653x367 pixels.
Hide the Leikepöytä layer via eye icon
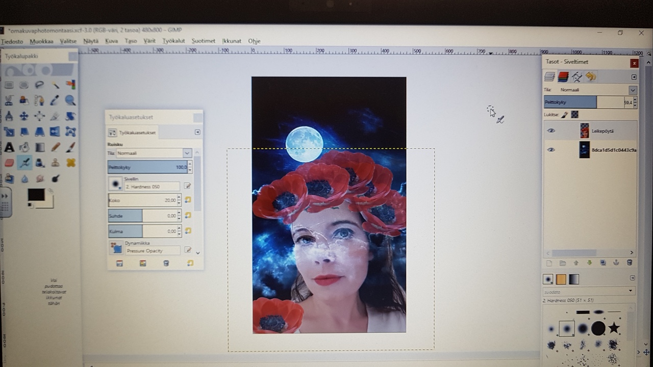(x=551, y=131)
